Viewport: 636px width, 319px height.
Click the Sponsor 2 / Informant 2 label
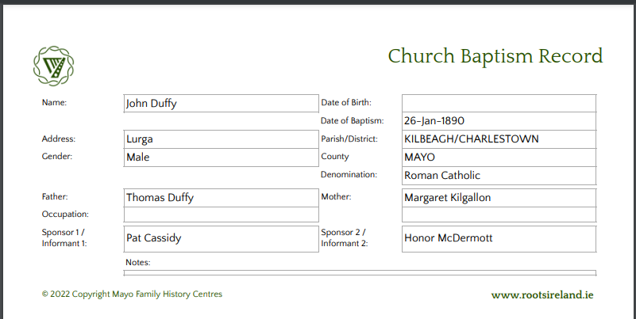tap(345, 237)
